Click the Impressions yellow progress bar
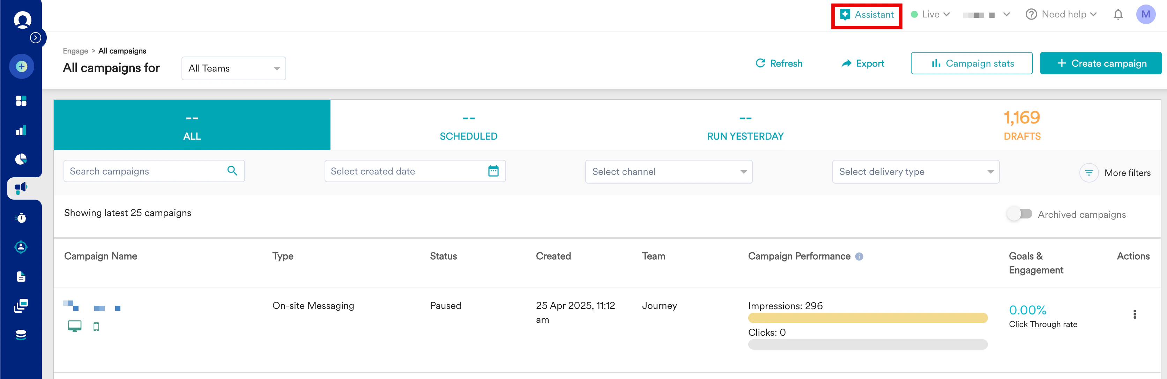 coord(867,318)
